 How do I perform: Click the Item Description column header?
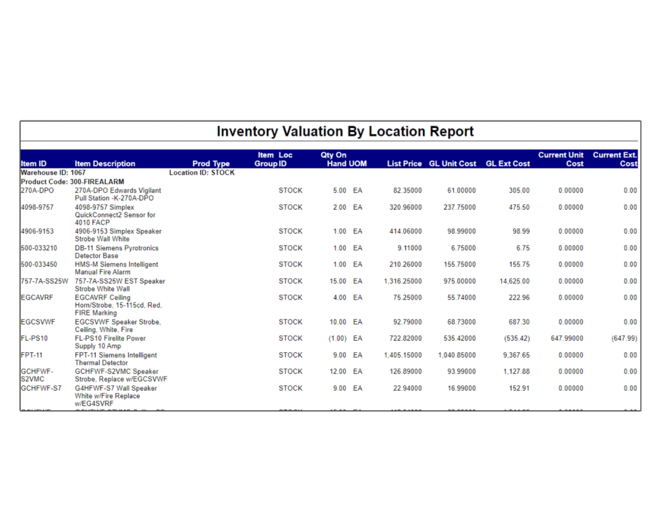point(105,164)
